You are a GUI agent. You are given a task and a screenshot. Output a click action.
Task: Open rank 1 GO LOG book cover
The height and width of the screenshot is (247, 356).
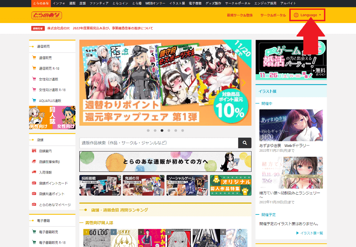97,238
